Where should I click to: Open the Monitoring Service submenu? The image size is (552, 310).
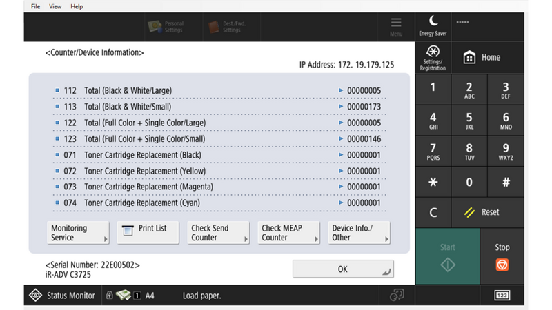78,233
